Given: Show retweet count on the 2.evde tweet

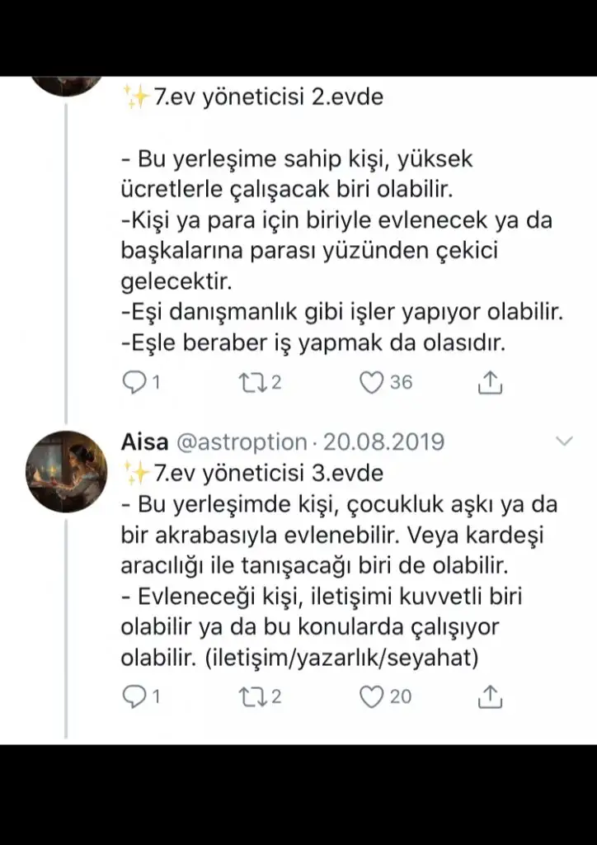Looking at the screenshot, I should point(275,383).
